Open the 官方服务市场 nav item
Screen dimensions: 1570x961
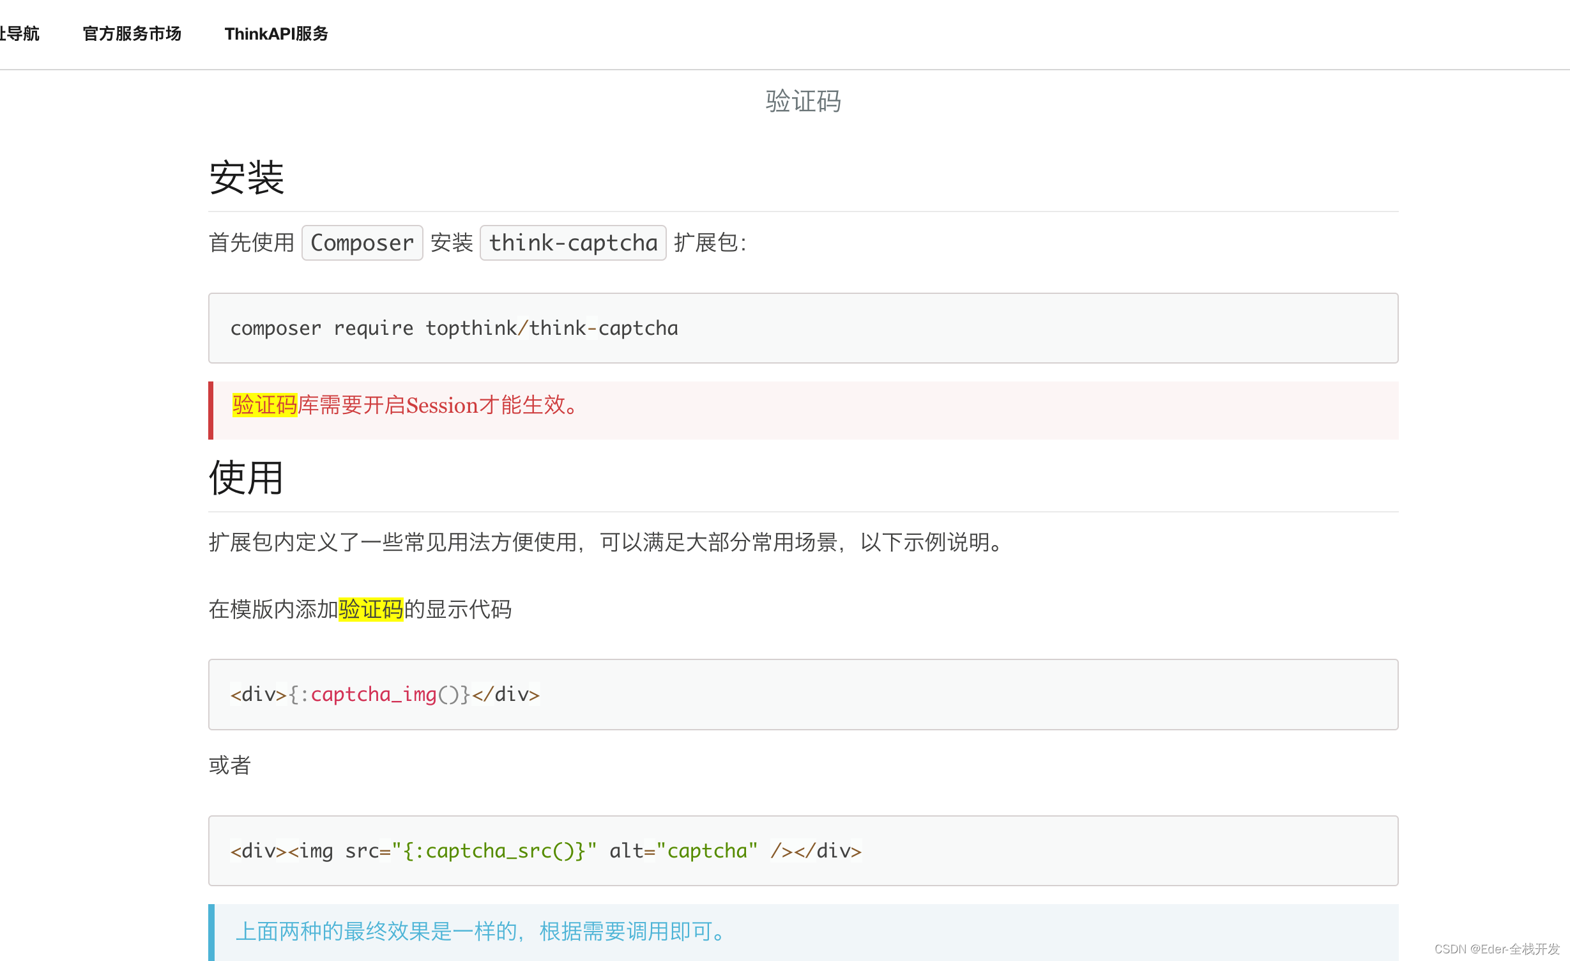132,33
